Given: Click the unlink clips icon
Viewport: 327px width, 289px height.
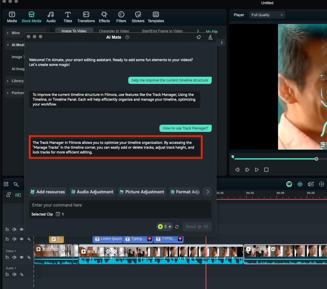Looking at the screenshot, I should (x=8, y=195).
